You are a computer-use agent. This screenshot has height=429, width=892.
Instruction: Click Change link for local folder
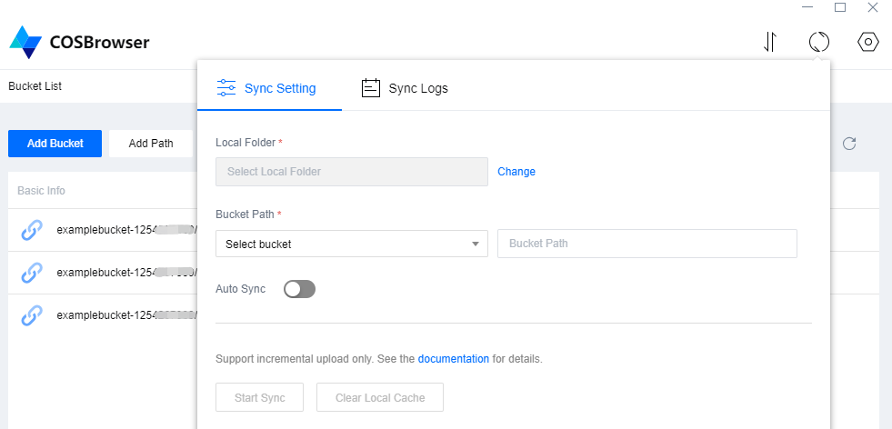click(x=516, y=172)
